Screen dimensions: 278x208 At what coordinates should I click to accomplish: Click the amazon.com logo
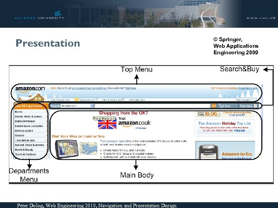click(x=30, y=89)
